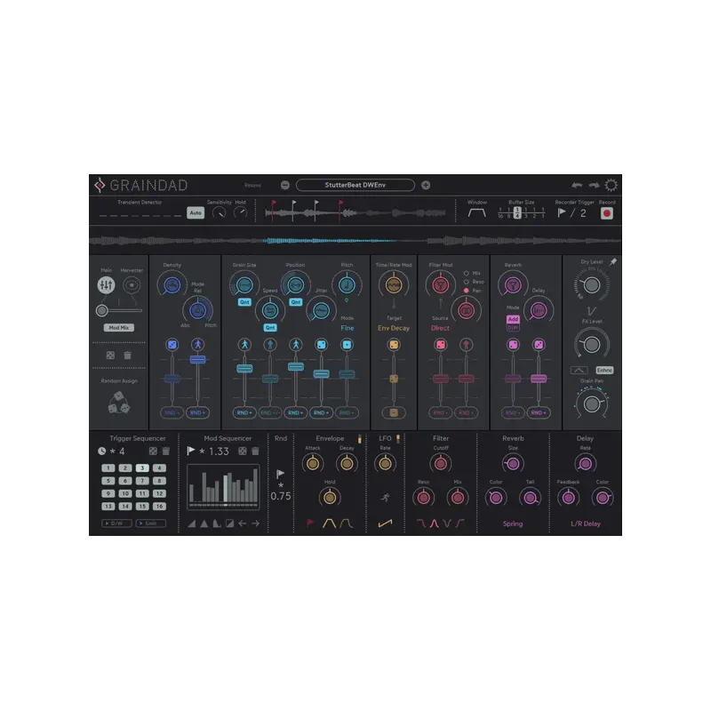The height and width of the screenshot is (711, 711).
Task: Click the Recorder Trigger flag icon
Action: point(562,212)
